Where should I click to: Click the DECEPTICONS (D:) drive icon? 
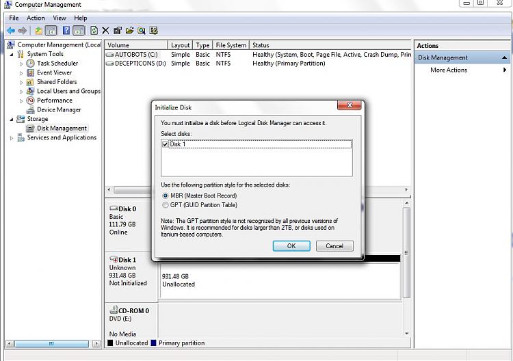coord(110,64)
